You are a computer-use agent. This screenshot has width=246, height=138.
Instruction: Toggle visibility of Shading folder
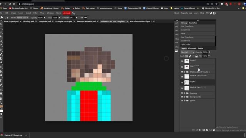click(182, 72)
